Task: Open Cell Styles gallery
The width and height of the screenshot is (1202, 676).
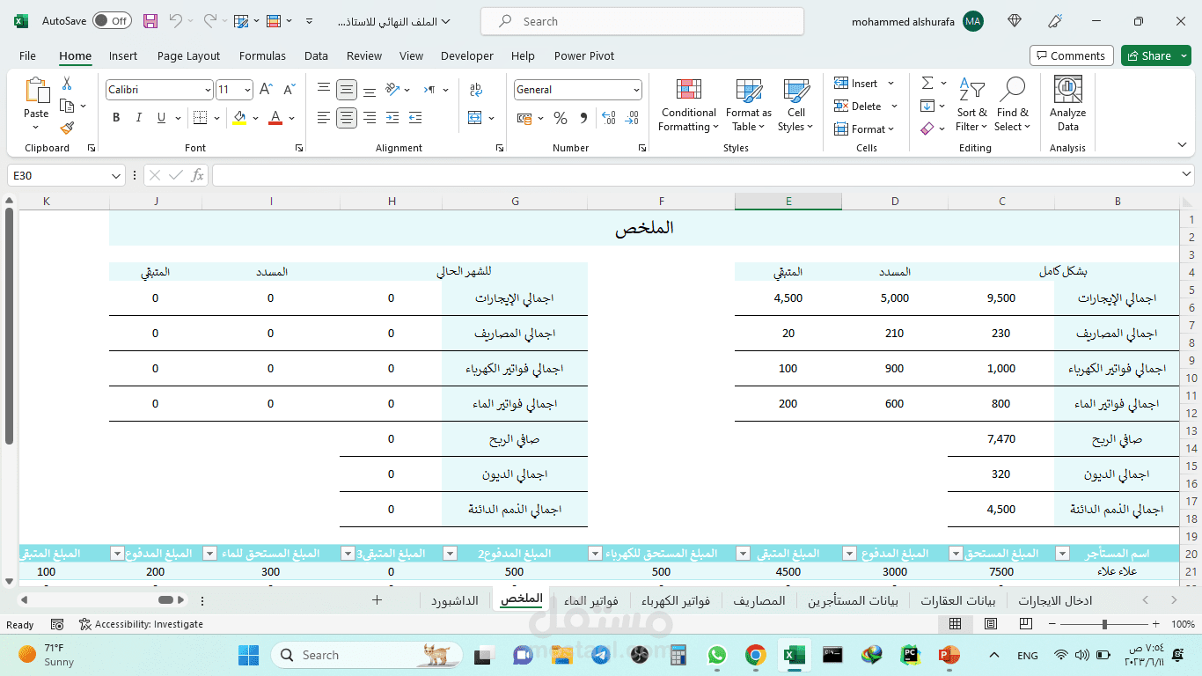Action: 796,106
